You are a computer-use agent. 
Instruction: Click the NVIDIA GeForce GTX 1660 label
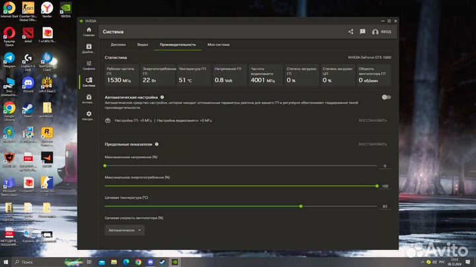(x=370, y=57)
